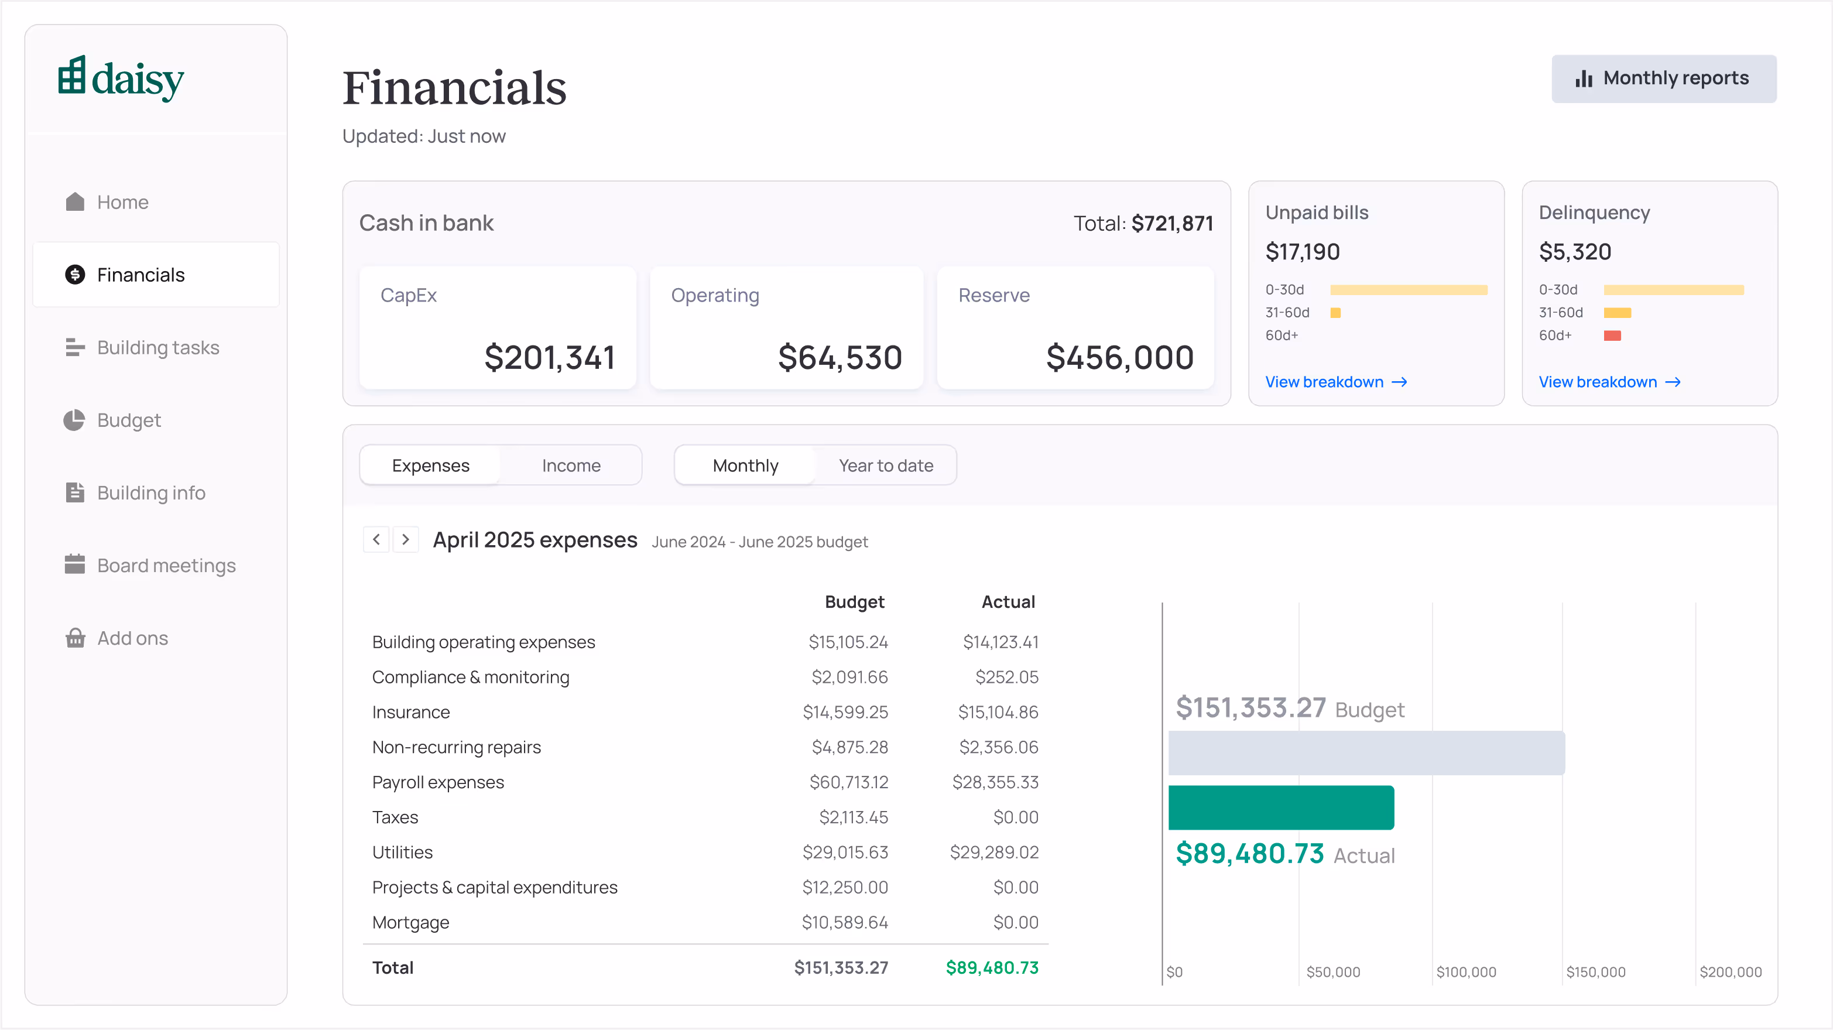Select the Monthly view toggle

click(x=745, y=466)
